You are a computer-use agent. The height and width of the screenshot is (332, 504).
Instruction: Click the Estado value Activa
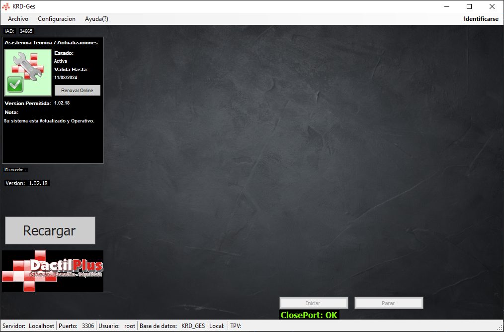[x=61, y=61]
